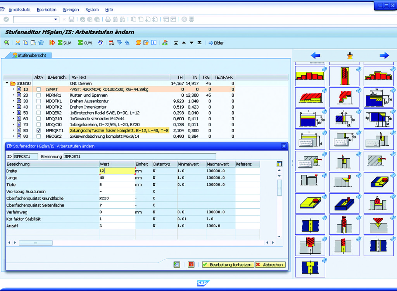397x291 pixels.
Task: Click the blue right arrow above thumbnails
Action: point(384,55)
